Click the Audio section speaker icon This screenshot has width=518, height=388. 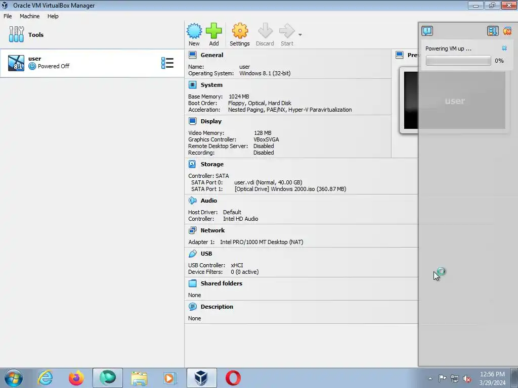point(192,200)
